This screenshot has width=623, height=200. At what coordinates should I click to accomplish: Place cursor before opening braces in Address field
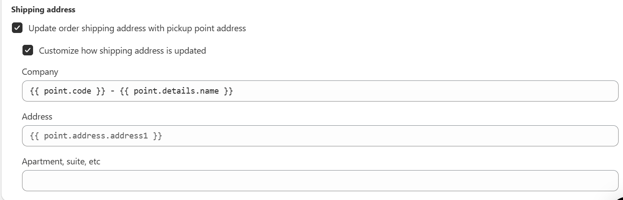[x=30, y=136]
